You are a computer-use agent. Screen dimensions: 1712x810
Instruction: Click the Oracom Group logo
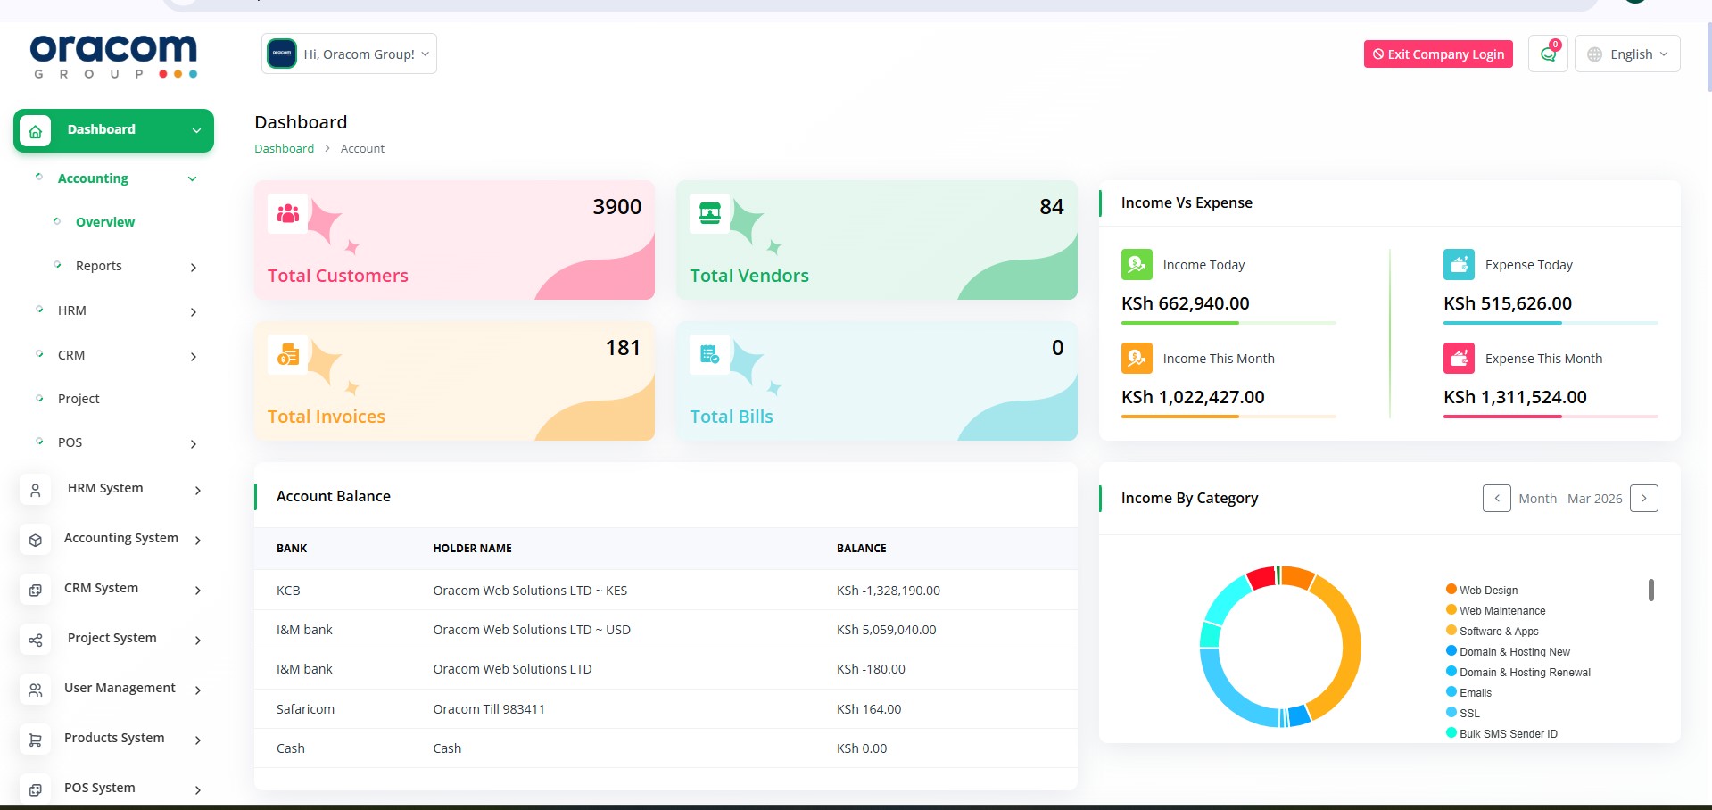click(113, 56)
